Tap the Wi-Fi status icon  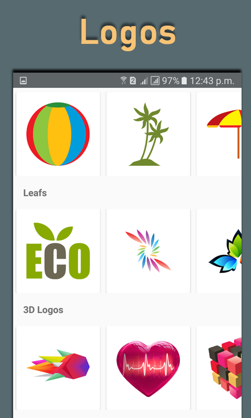click(123, 80)
